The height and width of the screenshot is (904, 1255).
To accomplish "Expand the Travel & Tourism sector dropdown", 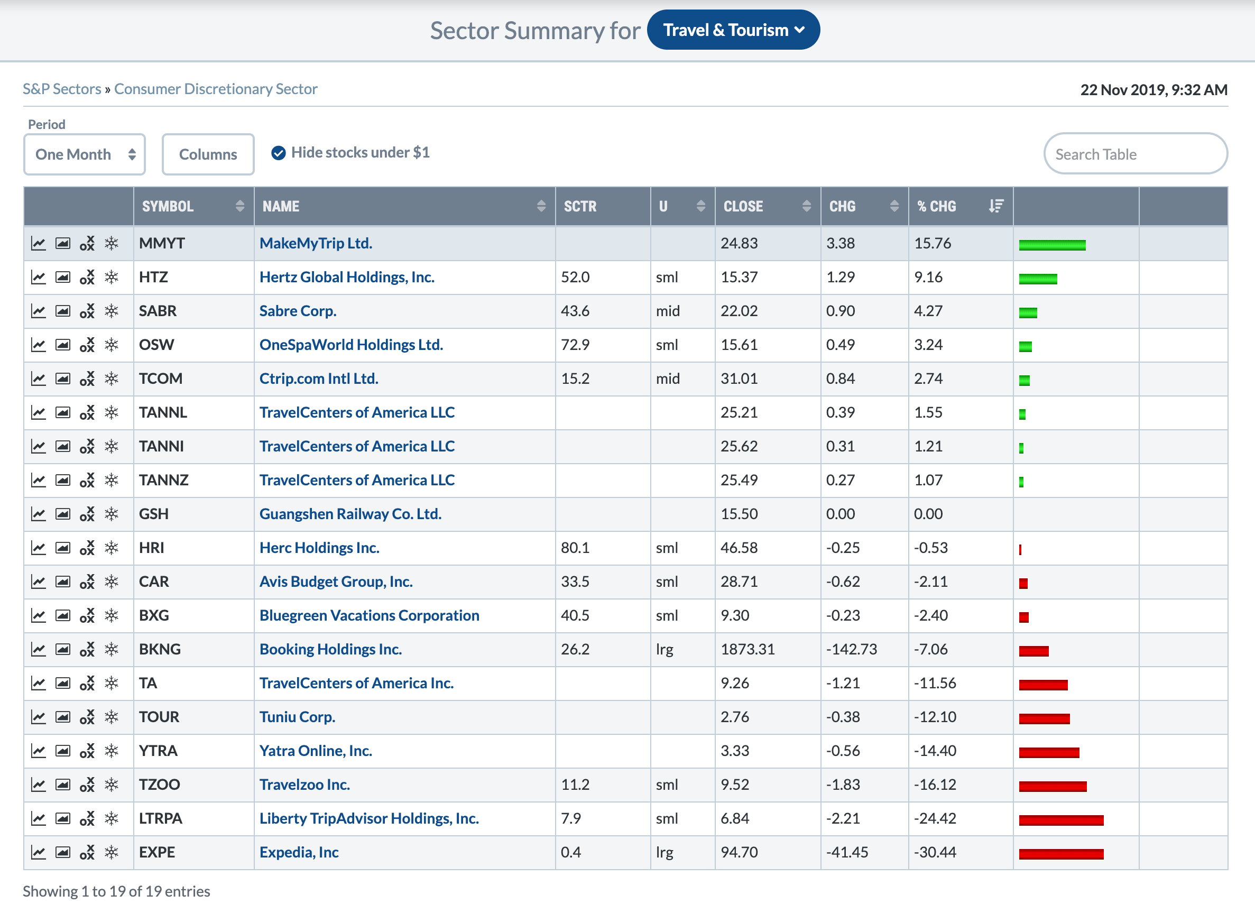I will coord(733,30).
